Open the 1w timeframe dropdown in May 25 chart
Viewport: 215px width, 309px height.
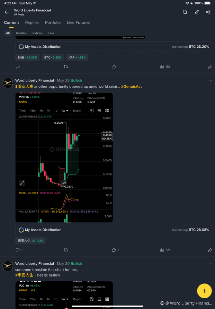(x=64, y=111)
